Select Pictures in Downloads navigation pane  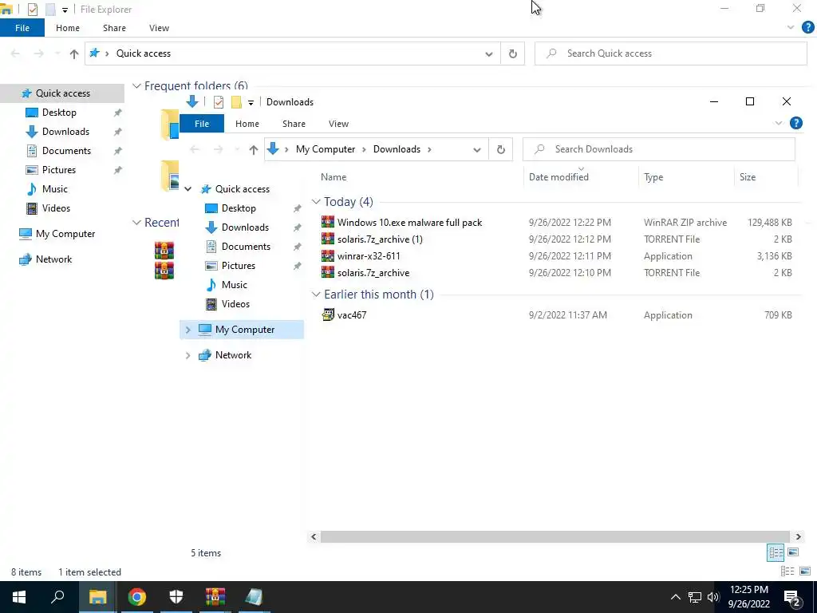point(238,266)
